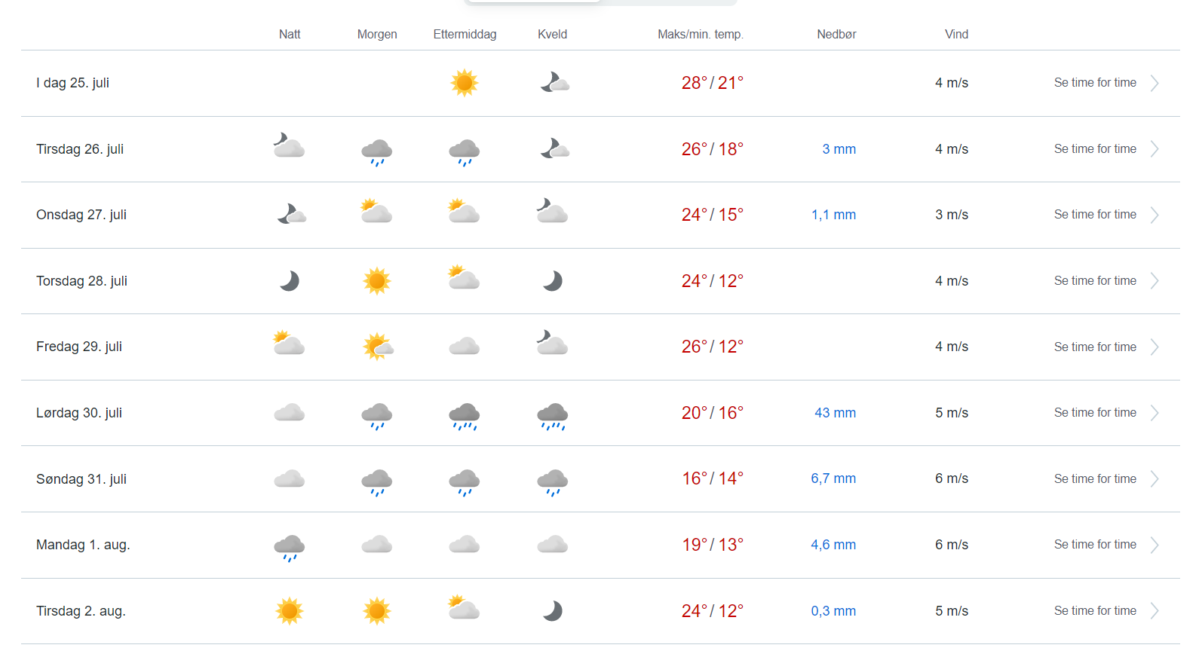Viewport: 1193px width, 651px height.
Task: Open 'Se time for time' for Mandag 1. aug.
Action: (1095, 545)
